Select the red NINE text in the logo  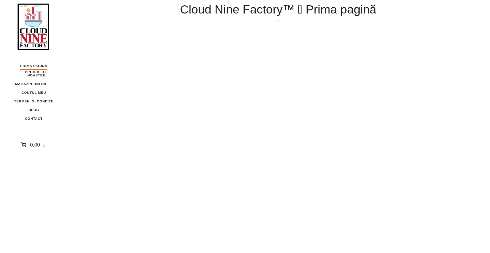pos(33,39)
